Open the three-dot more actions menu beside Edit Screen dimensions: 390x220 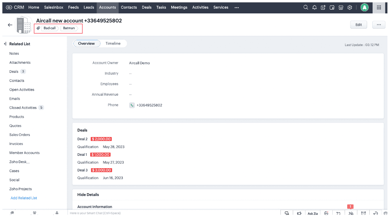coord(379,25)
